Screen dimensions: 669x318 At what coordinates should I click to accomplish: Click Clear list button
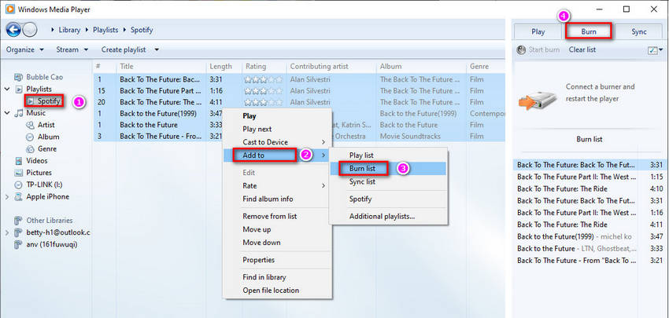point(582,49)
